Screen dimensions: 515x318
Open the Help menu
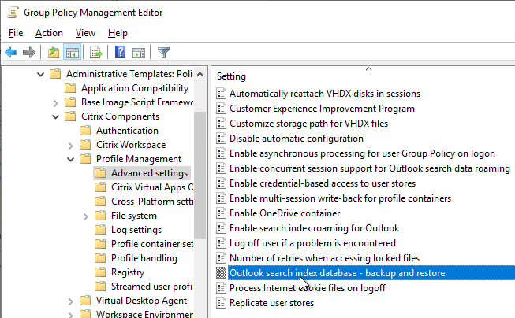point(118,33)
